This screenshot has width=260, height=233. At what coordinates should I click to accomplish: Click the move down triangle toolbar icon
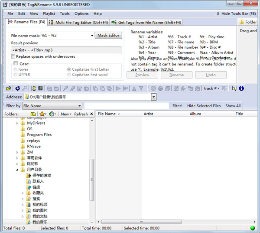click(x=141, y=89)
